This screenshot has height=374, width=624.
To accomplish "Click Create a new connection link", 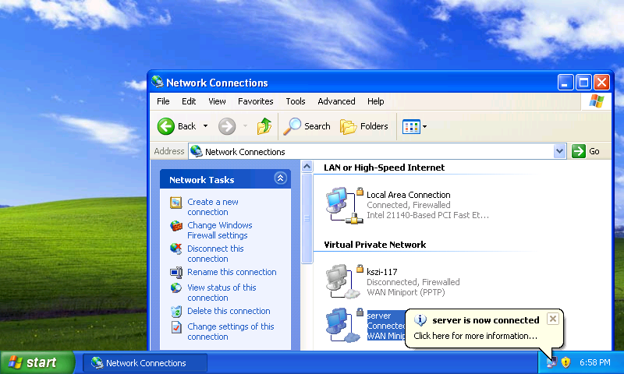I will click(213, 207).
